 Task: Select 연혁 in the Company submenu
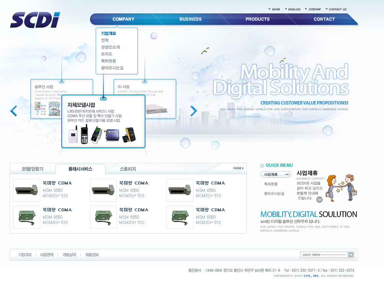pos(105,40)
